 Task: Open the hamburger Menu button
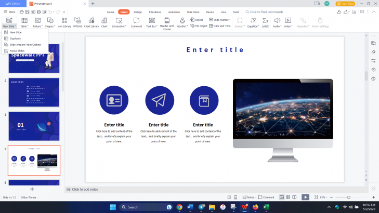(9, 12)
